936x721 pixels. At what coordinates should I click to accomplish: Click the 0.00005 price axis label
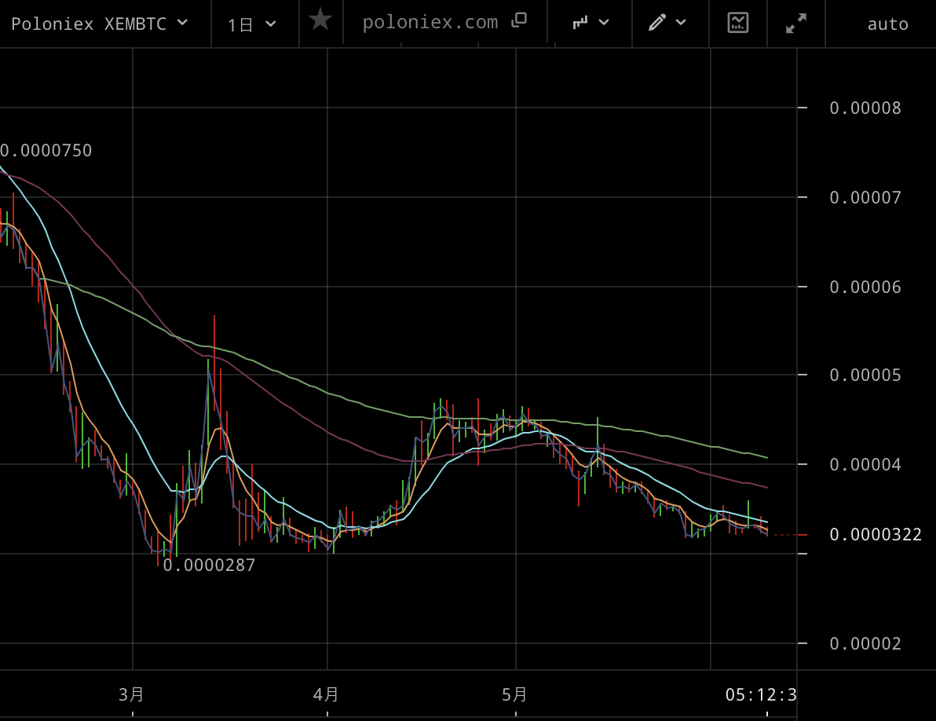point(865,375)
